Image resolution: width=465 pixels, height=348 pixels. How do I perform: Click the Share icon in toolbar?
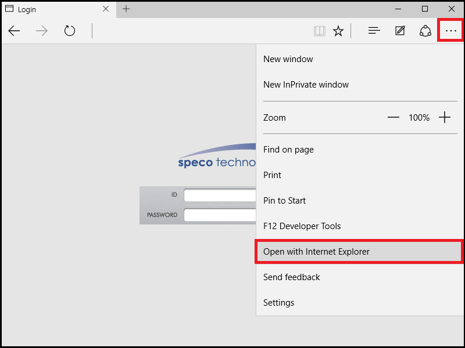425,31
